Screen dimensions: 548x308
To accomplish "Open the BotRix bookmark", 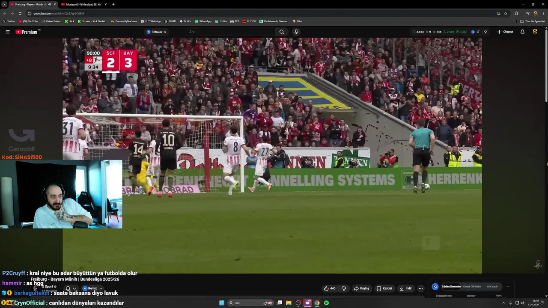I will [x=185, y=21].
